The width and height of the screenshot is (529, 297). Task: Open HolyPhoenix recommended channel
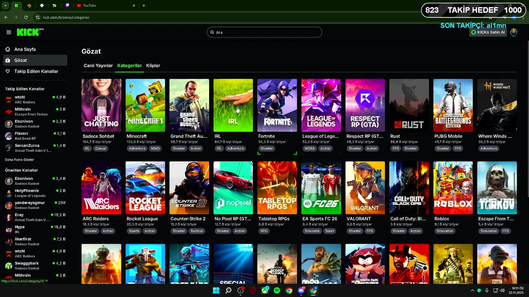click(35, 193)
